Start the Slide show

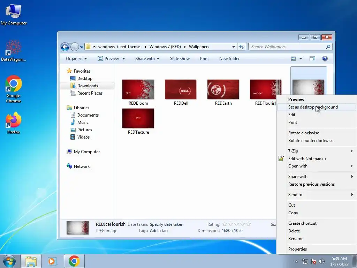[180, 59]
